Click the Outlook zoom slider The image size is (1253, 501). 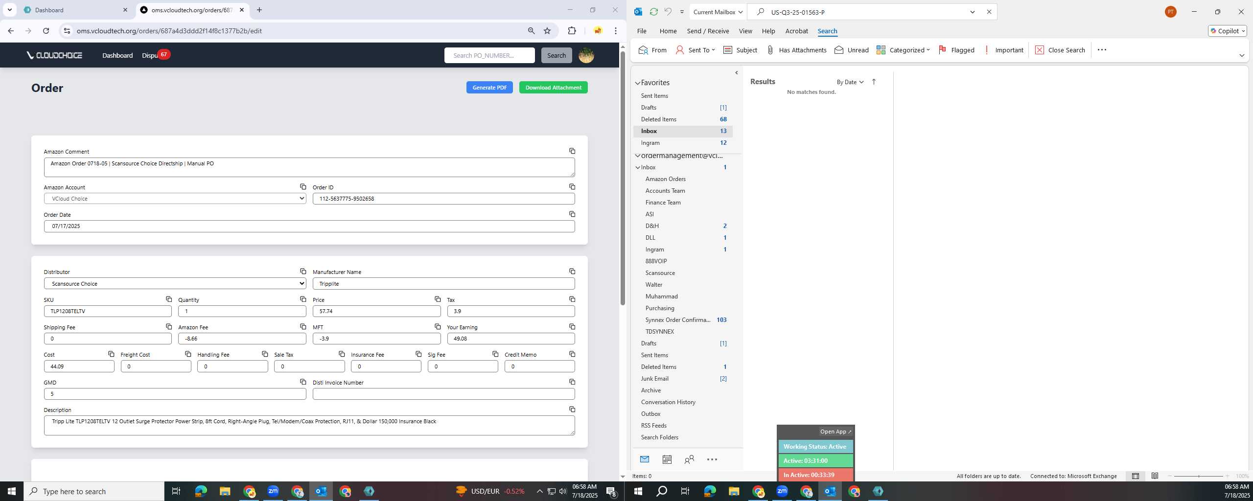click(1198, 476)
